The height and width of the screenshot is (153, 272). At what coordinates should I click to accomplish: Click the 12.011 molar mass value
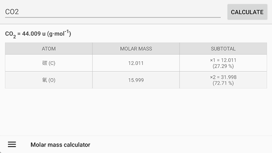click(x=136, y=63)
